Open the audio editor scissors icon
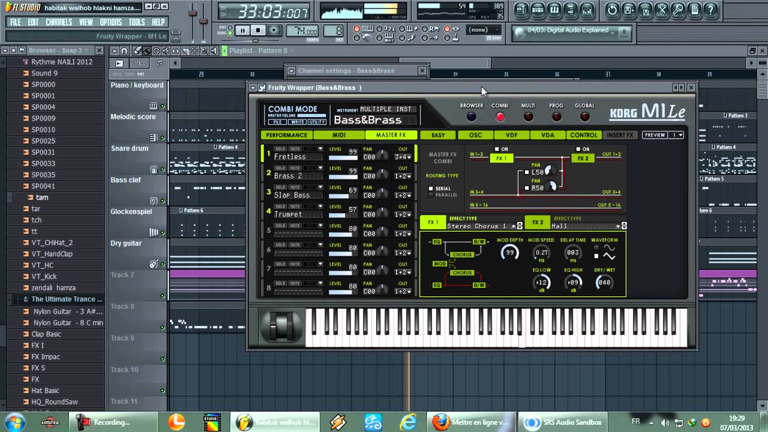 (x=662, y=10)
